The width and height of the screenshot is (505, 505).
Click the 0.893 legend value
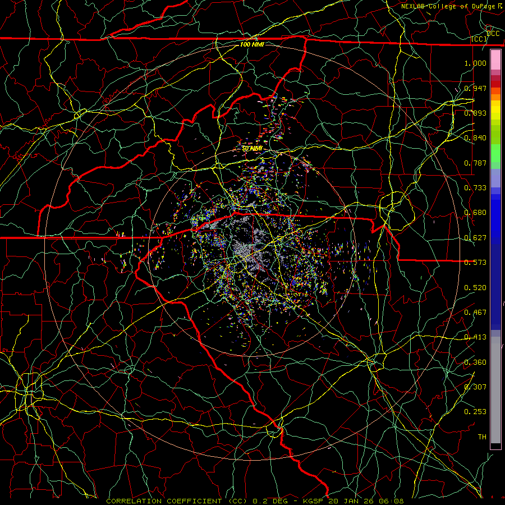tap(475, 113)
